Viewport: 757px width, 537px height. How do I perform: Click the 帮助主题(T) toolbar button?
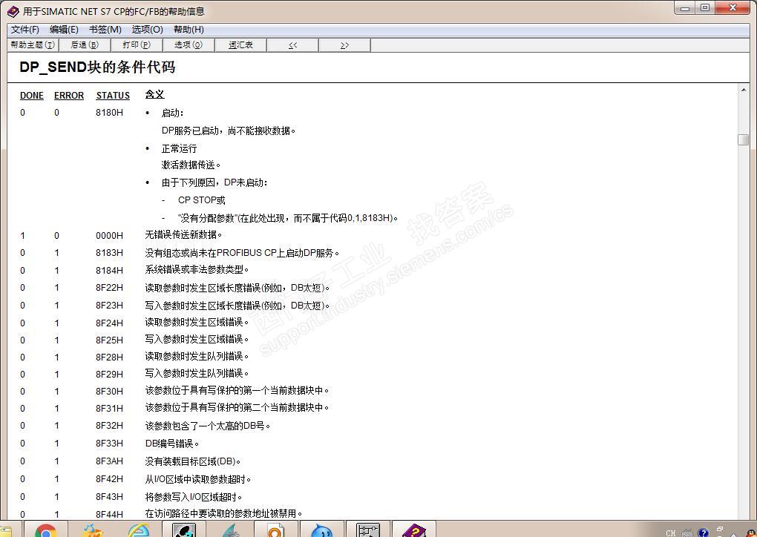pyautogui.click(x=33, y=45)
